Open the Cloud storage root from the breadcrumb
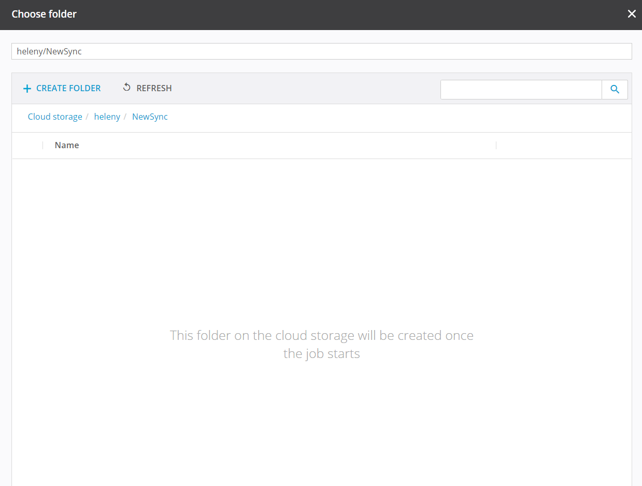642x486 pixels. click(55, 117)
